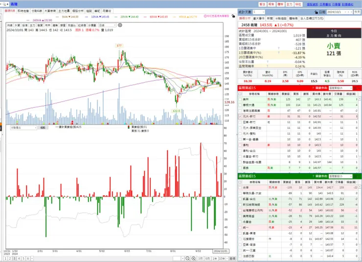
Task: Open the 重大事件 tab in the right panel
Action: [x=259, y=19]
